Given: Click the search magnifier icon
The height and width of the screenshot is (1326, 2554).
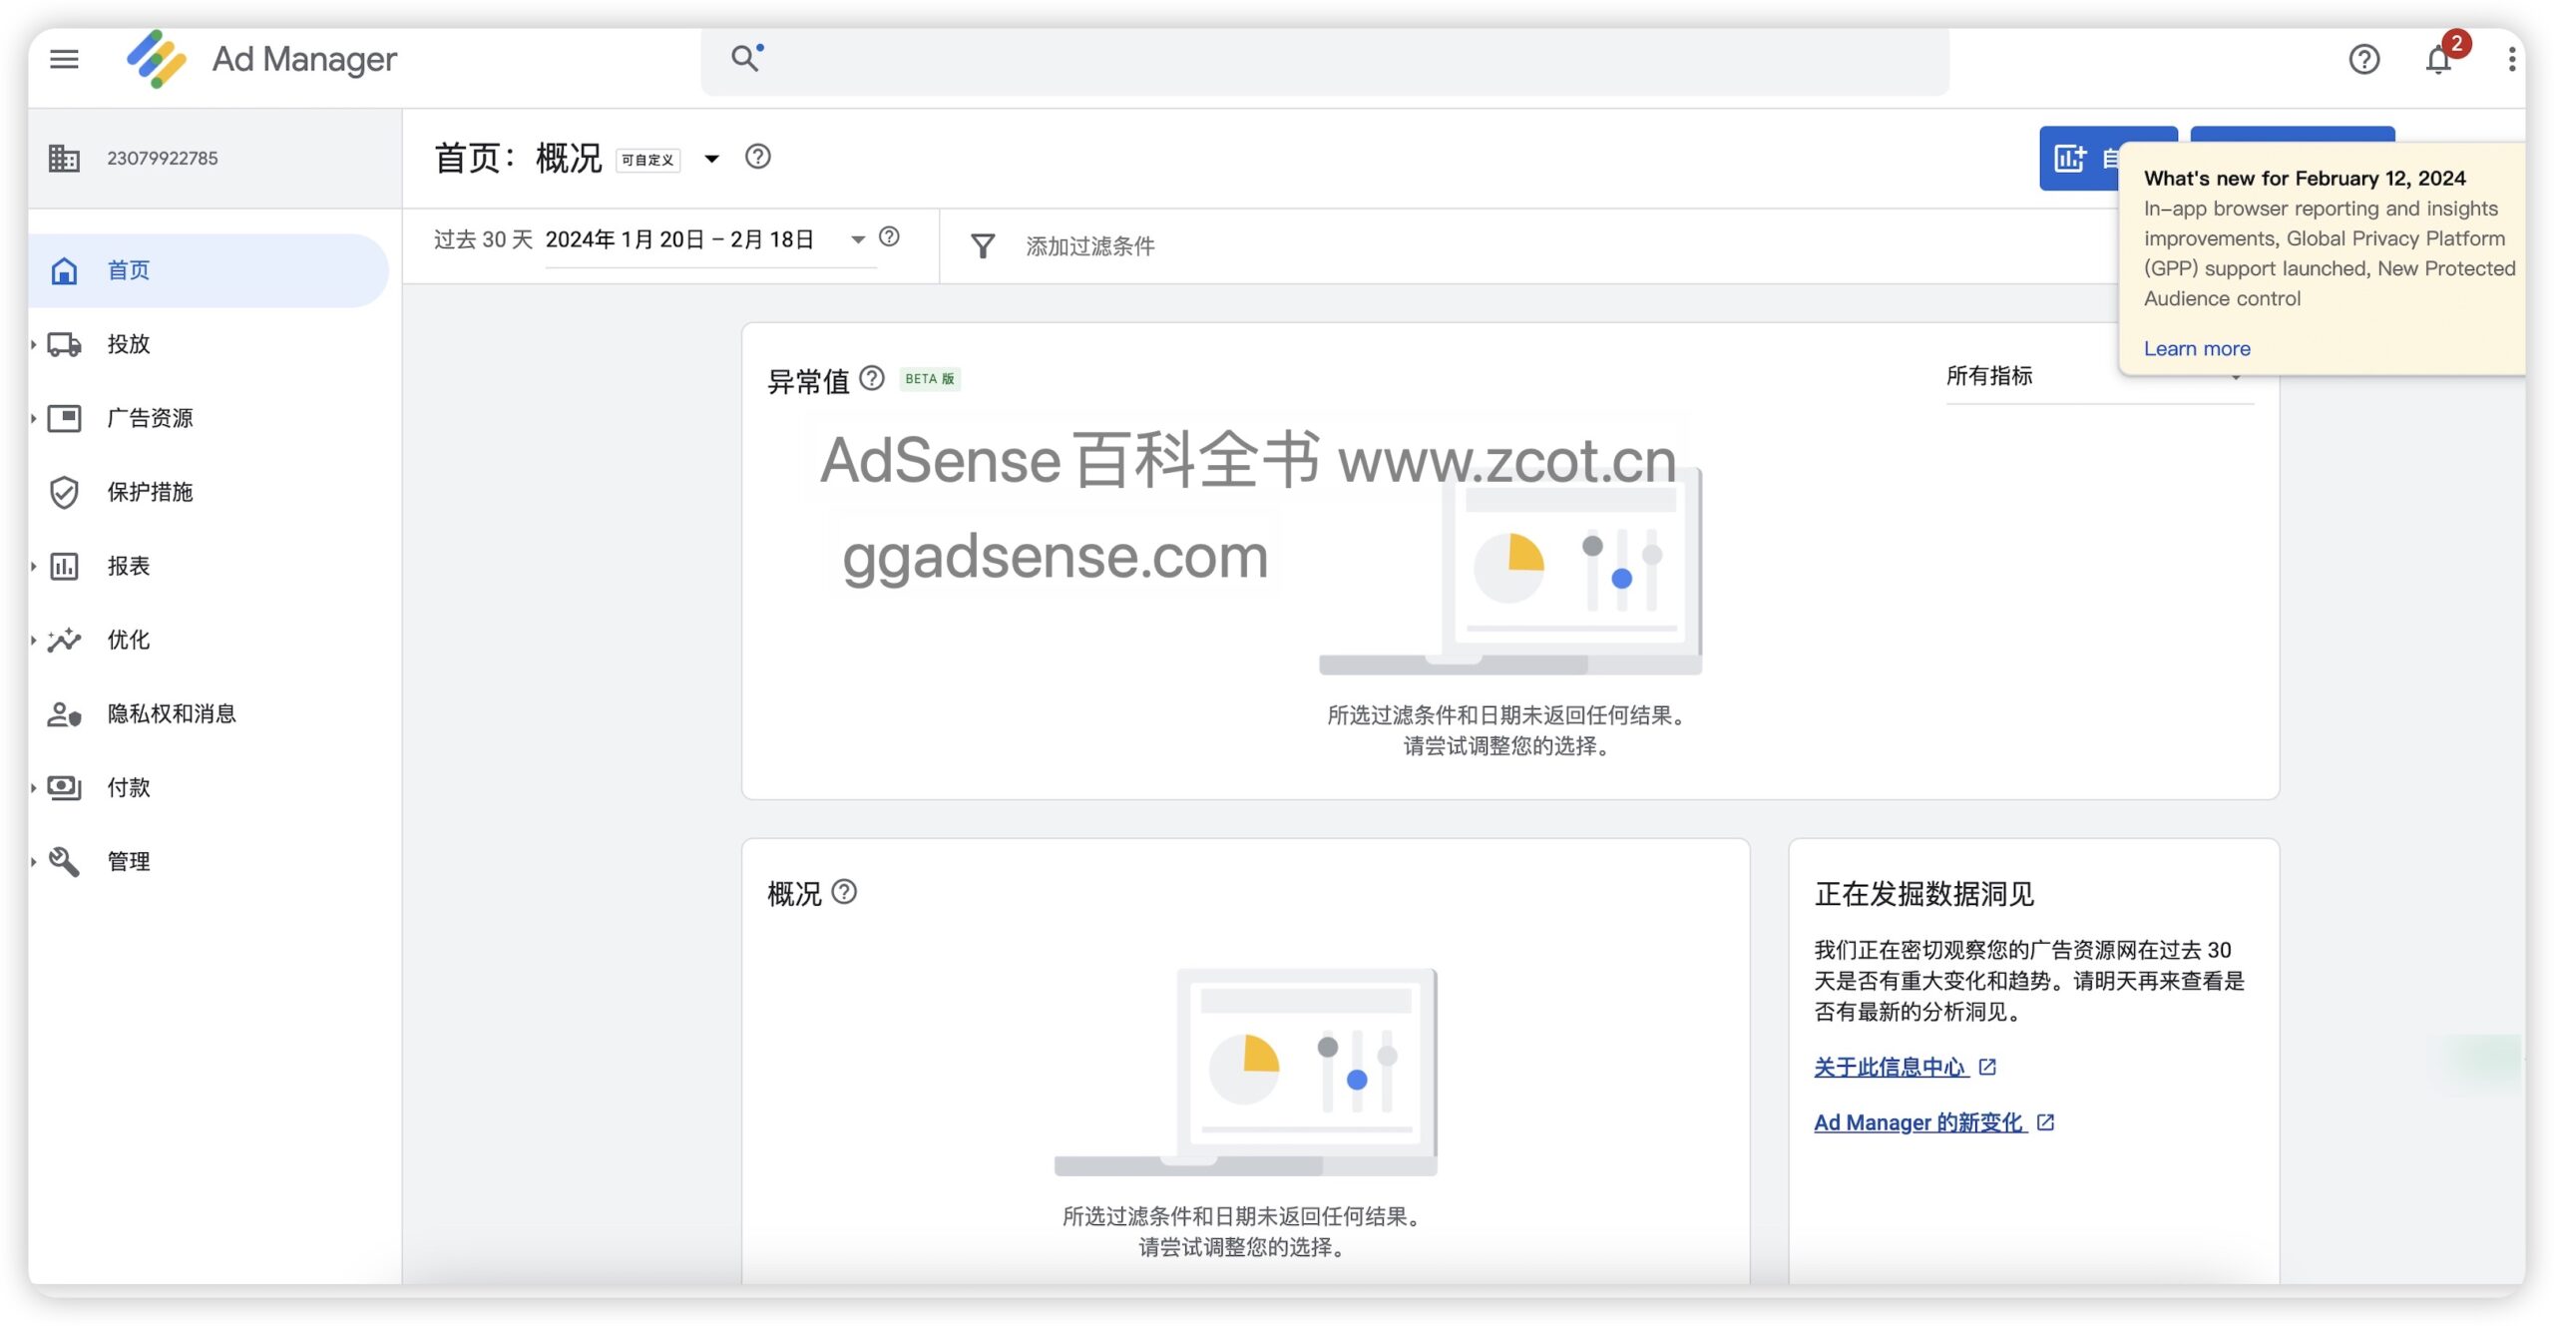Looking at the screenshot, I should [x=744, y=59].
